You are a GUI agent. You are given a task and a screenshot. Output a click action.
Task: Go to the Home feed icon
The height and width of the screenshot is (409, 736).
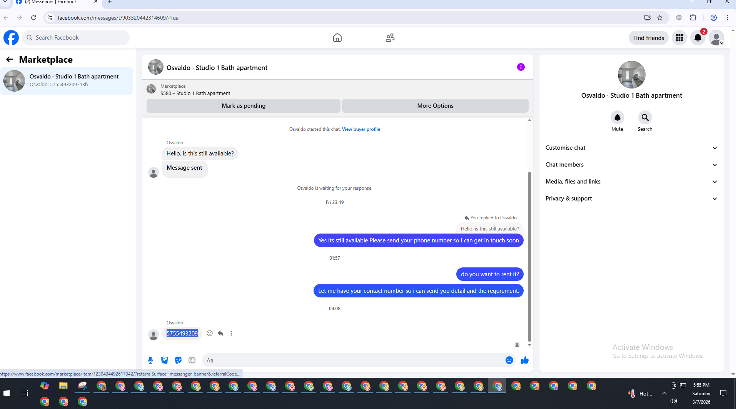[337, 38]
